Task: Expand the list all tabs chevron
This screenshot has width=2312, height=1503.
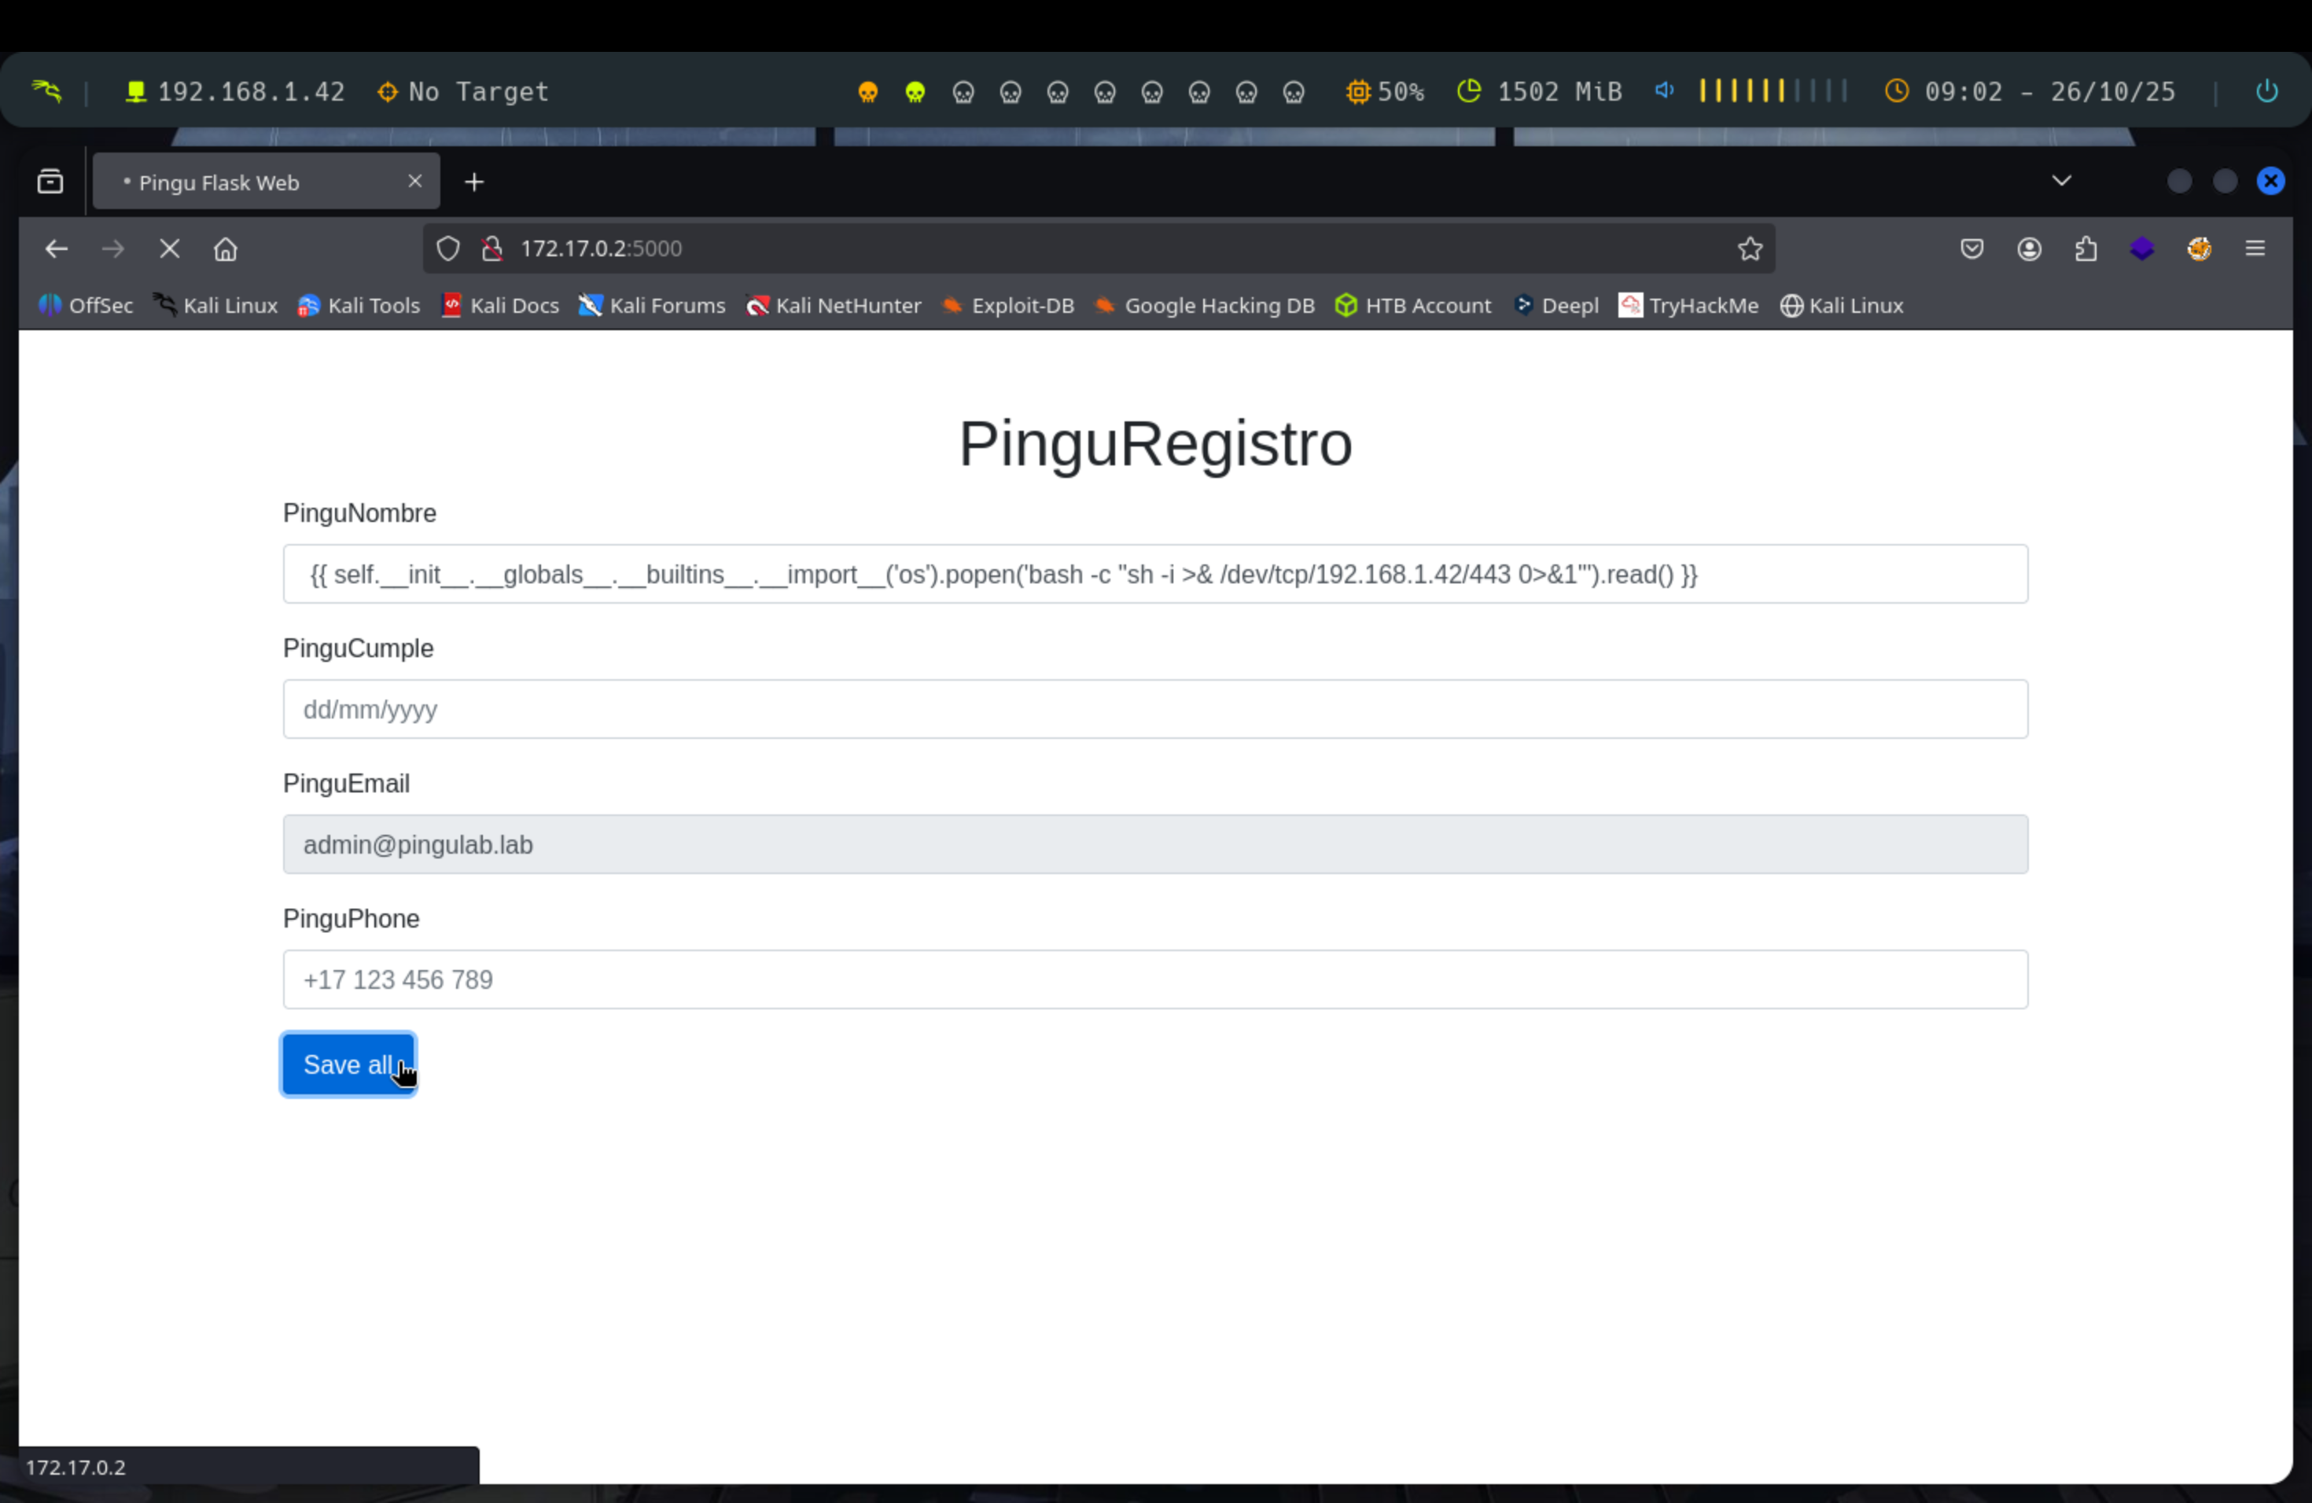Action: coord(2061,181)
